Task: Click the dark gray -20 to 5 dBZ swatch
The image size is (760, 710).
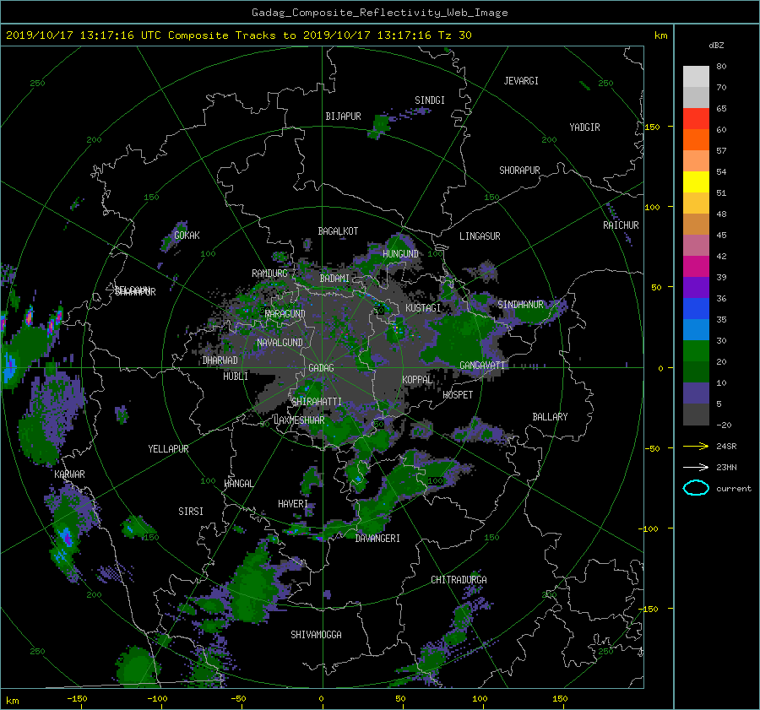Action: tap(696, 415)
